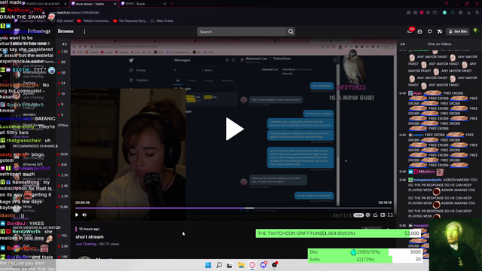Click the '15 hours ago' timestamp text
482x271 pixels.
(x=89, y=229)
